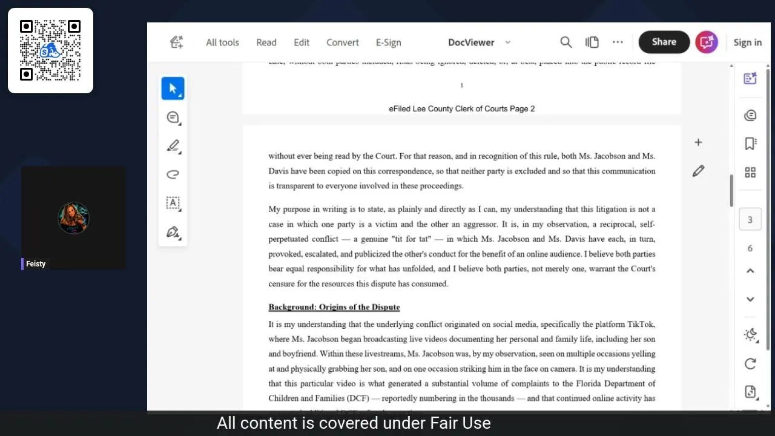Open the All tools menu
775x436 pixels.
222,42
